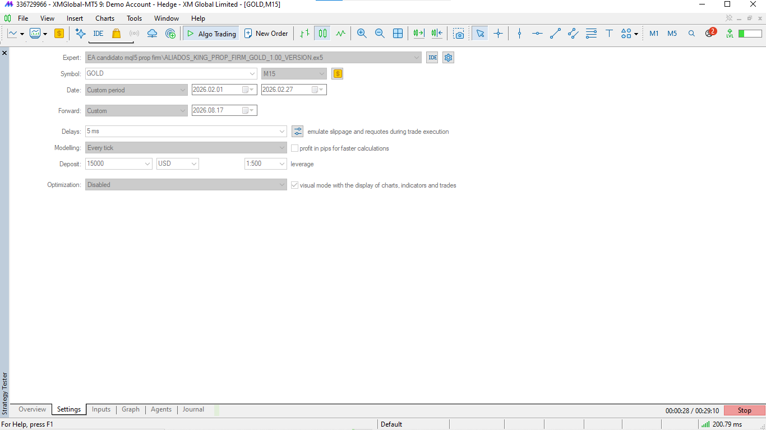Viewport: 766px width, 430px height.
Task: Take a chart screenshot with camera icon
Action: [x=459, y=34]
